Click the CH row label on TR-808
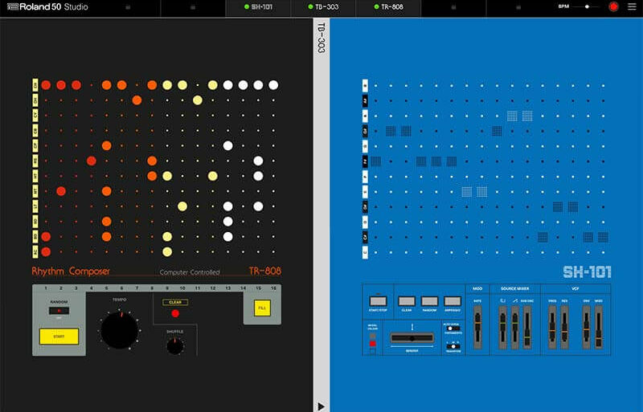643x412 pixels. (x=35, y=85)
